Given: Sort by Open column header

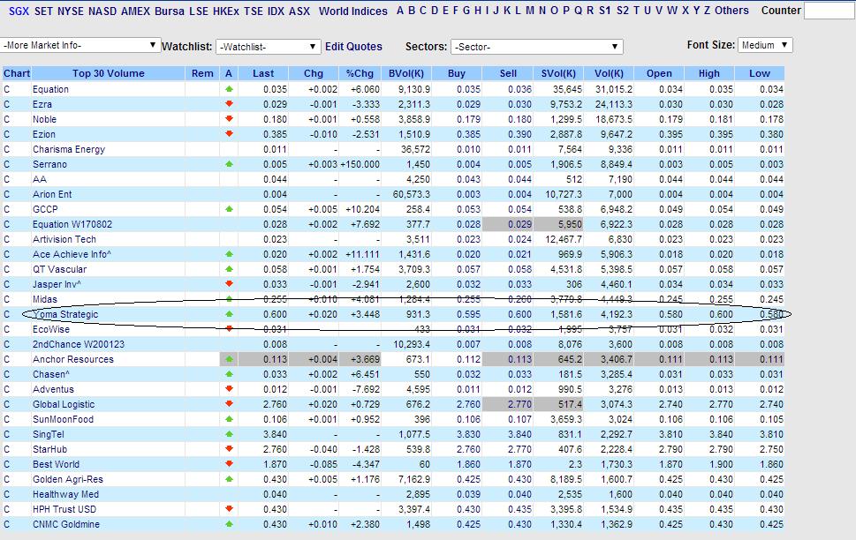Looking at the screenshot, I should (x=659, y=73).
